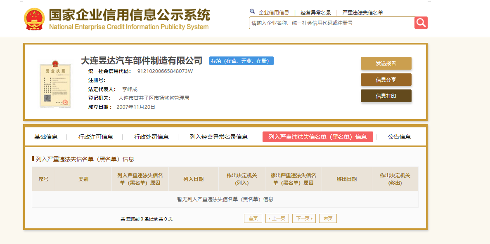490x244 pixels.
Task: Click the 存续（在营、开业、在册） status badge
Action: 241,61
